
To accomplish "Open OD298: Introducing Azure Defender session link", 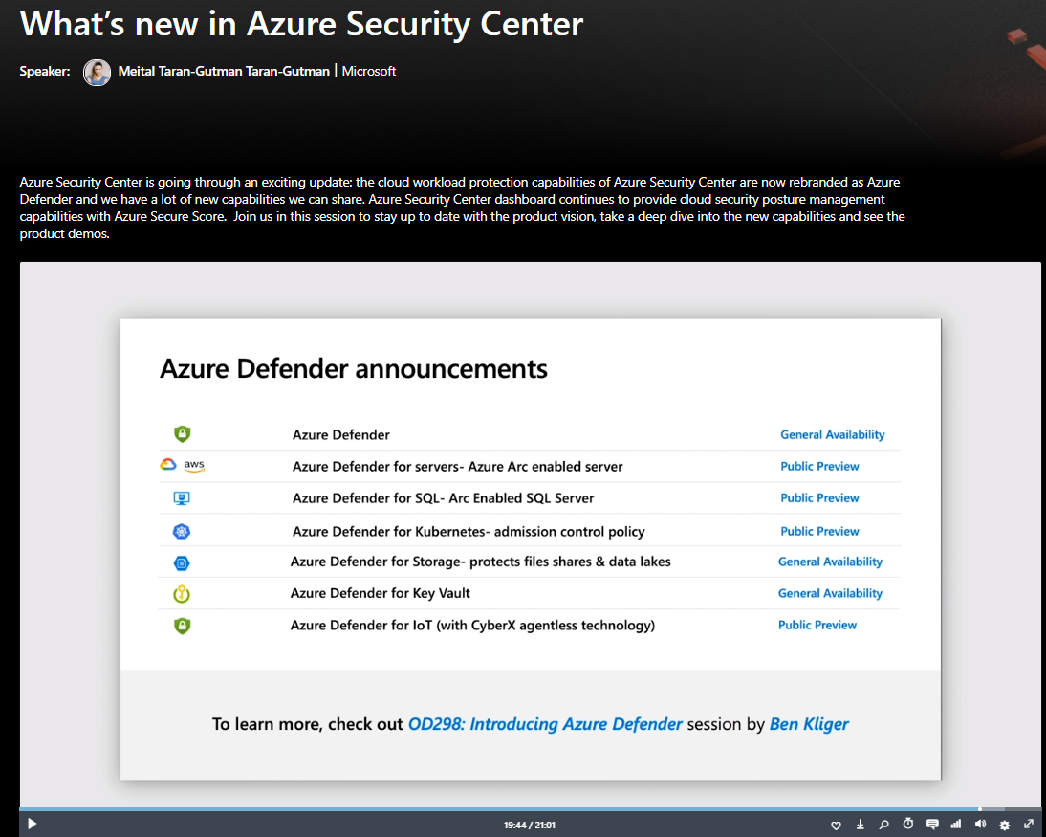I will point(545,724).
